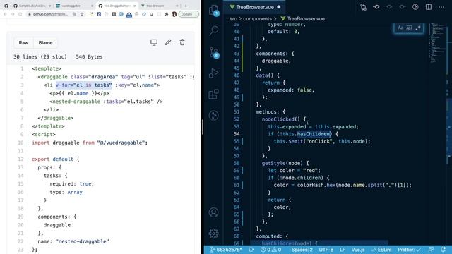
Task: Toggle Use Regular Expression in the find widget
Action: point(418,28)
